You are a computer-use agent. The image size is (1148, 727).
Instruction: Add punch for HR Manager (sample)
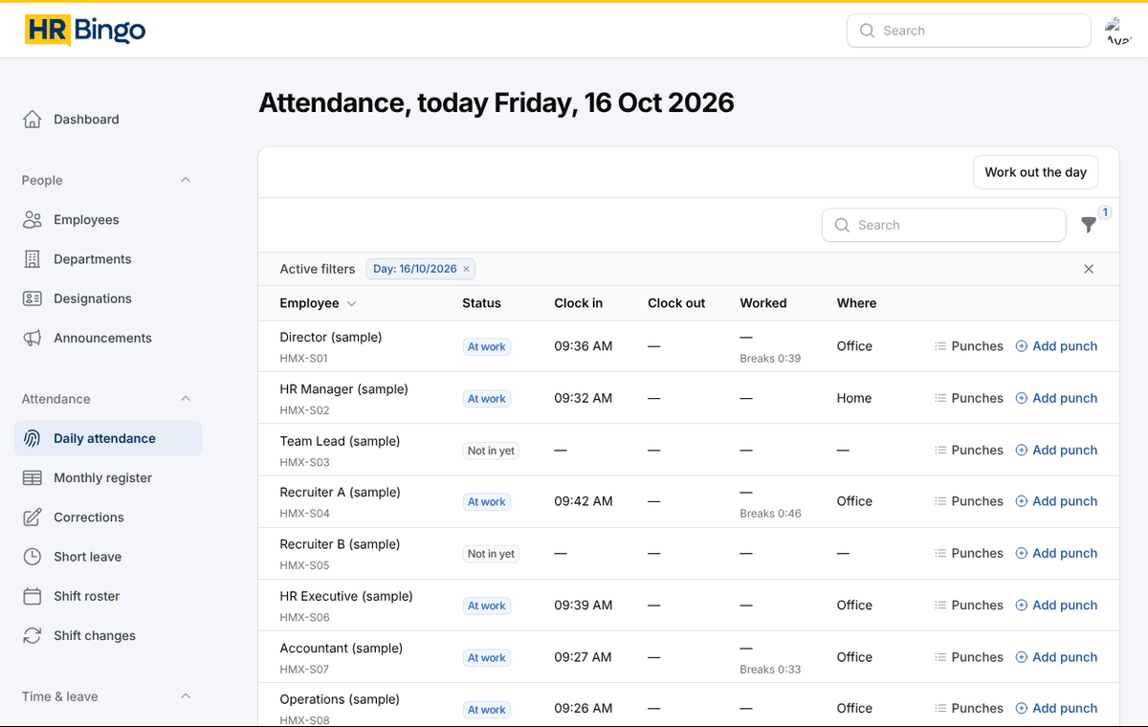[1056, 398]
